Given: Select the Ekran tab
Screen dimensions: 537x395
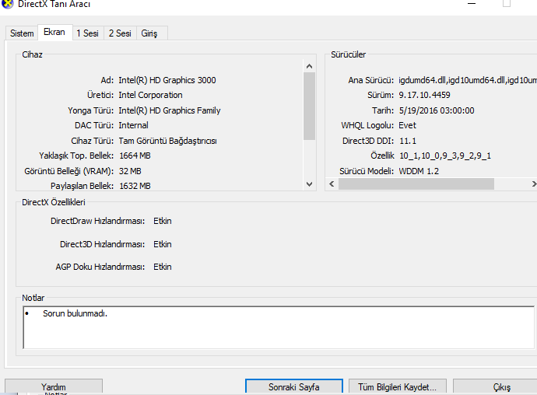Looking at the screenshot, I should (54, 32).
